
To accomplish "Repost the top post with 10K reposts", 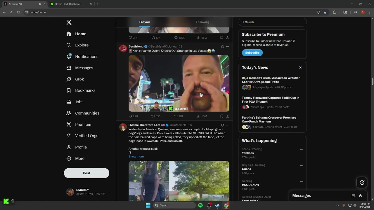I will tap(156, 38).
